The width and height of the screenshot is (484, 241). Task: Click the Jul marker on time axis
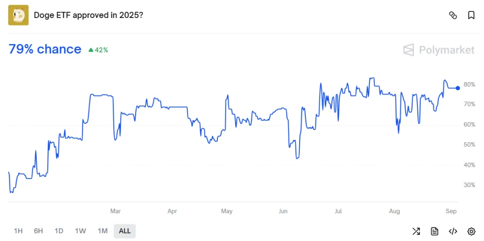pyautogui.click(x=338, y=211)
